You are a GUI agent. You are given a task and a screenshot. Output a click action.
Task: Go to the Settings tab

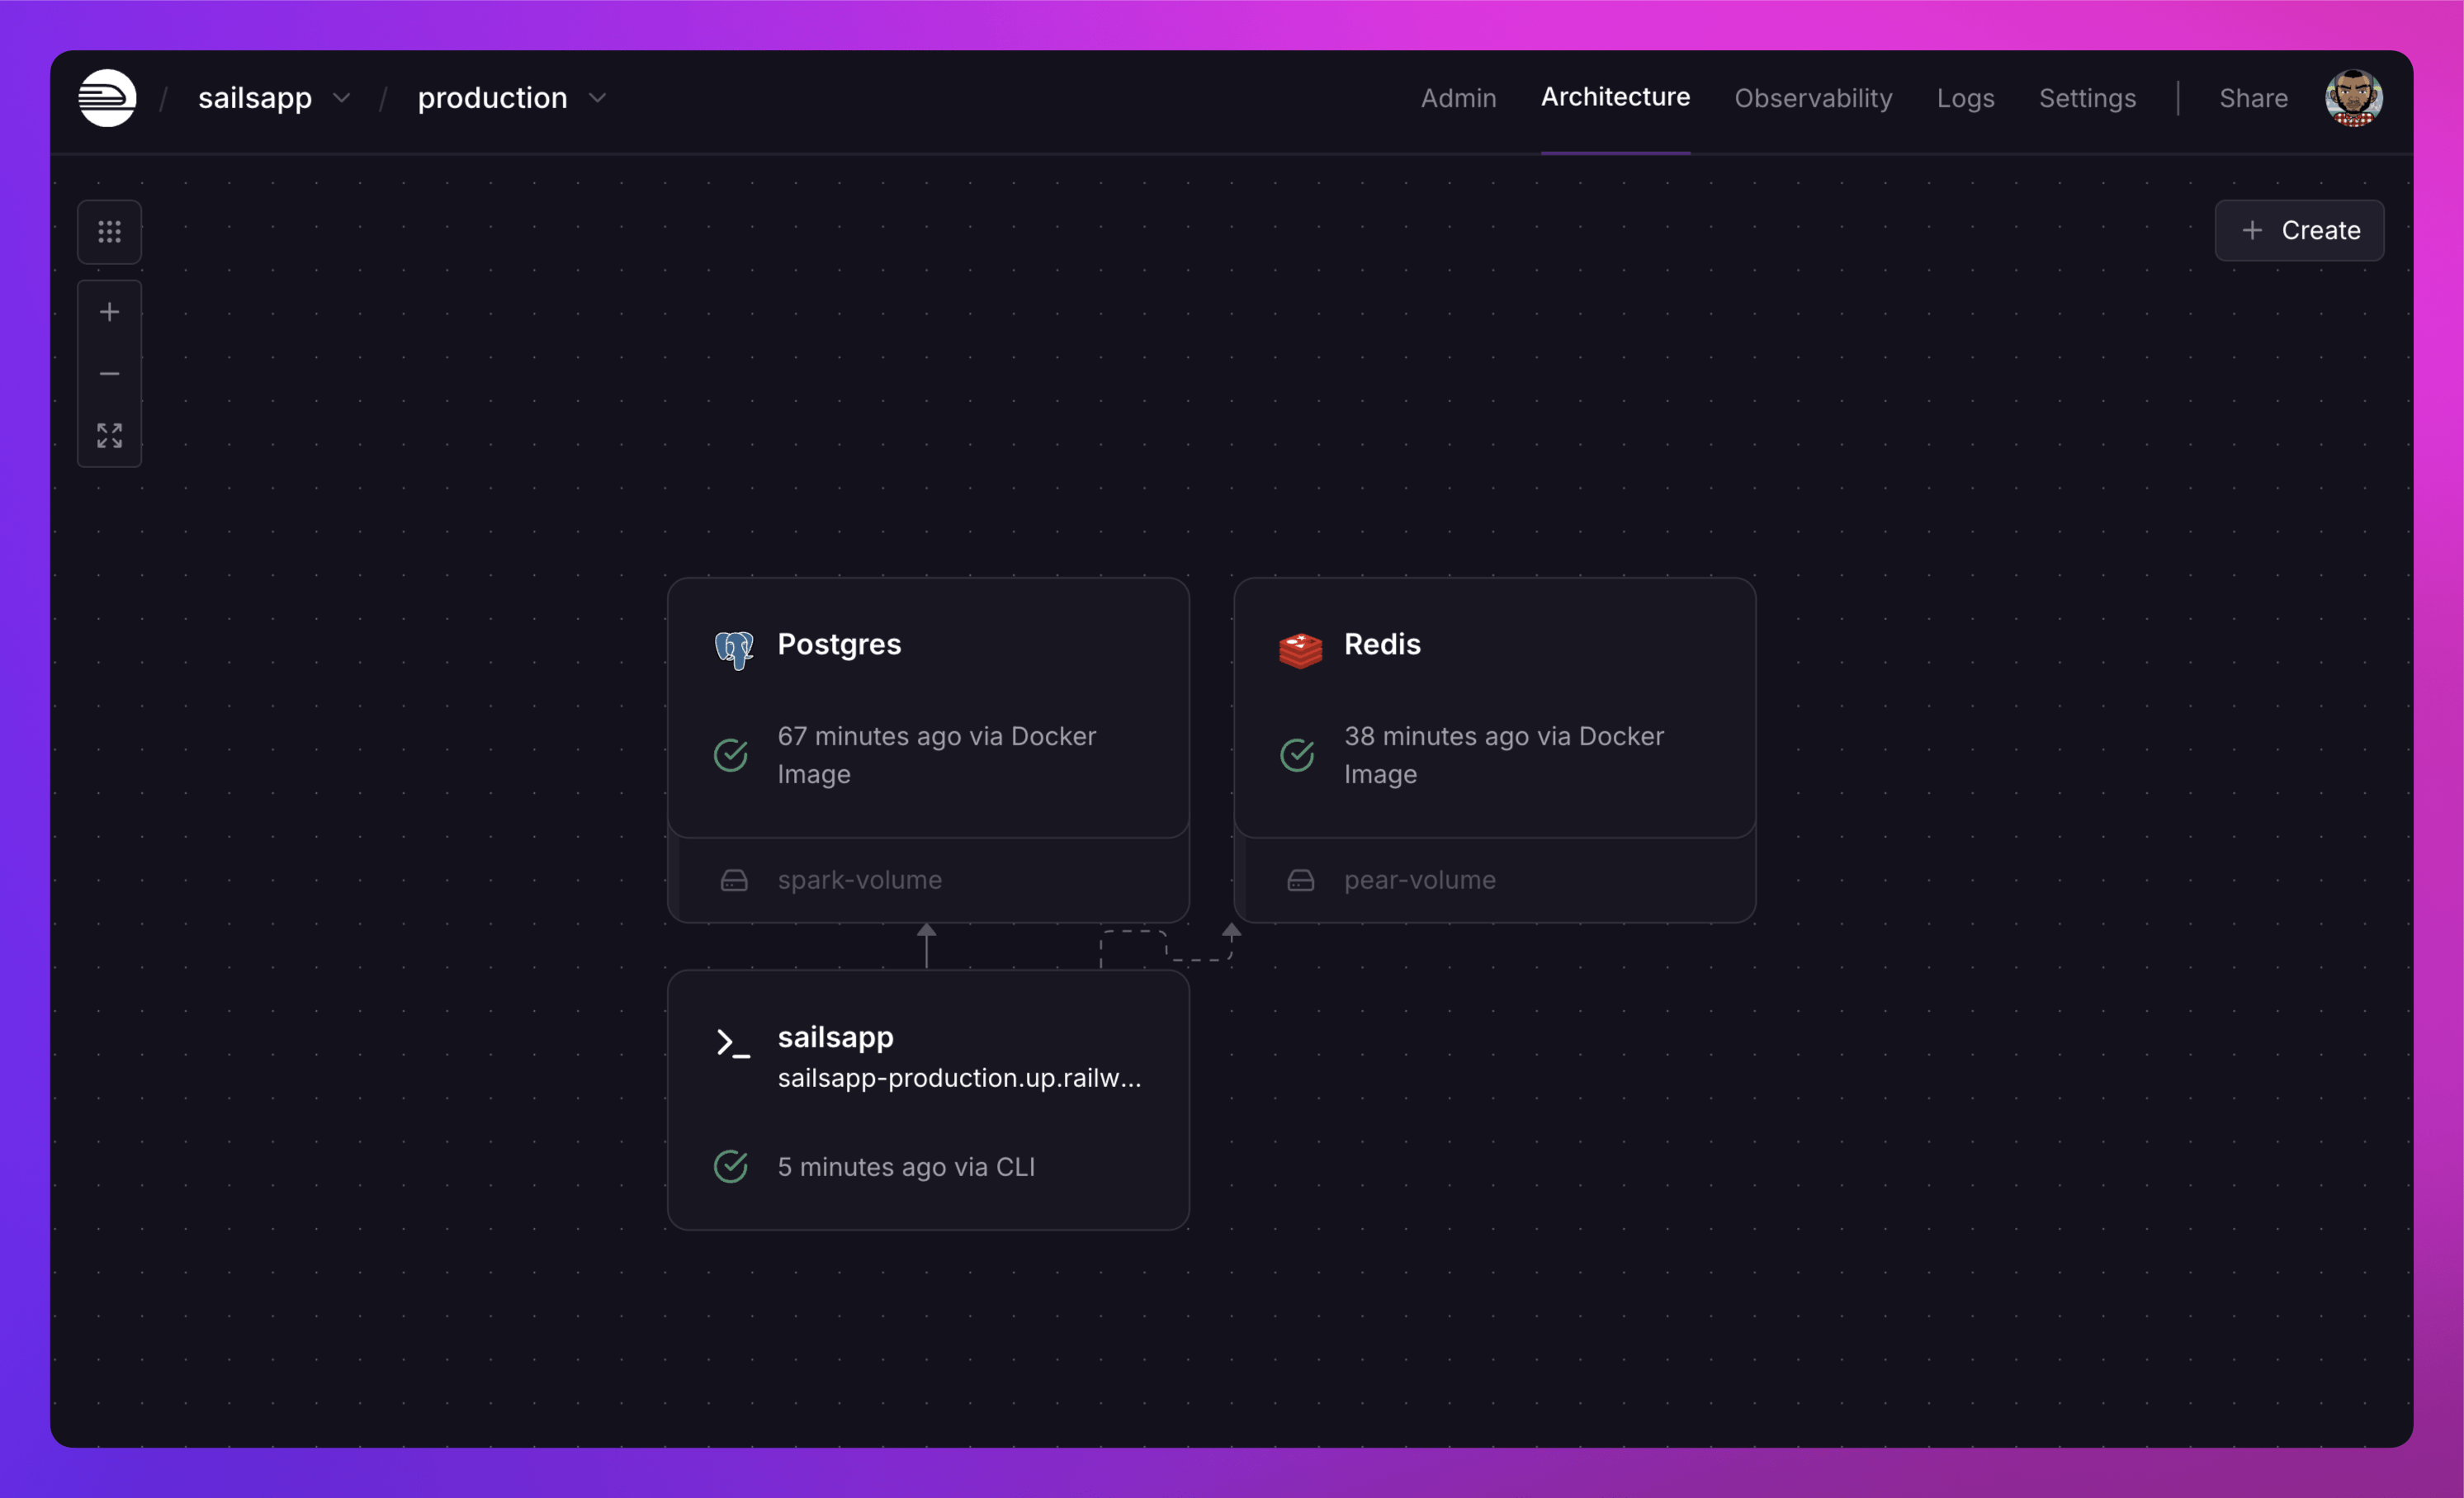point(2087,98)
